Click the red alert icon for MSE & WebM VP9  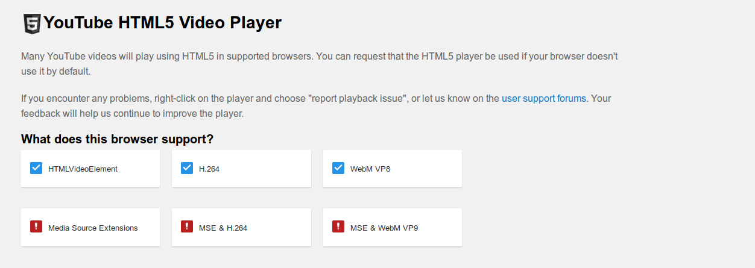338,226
